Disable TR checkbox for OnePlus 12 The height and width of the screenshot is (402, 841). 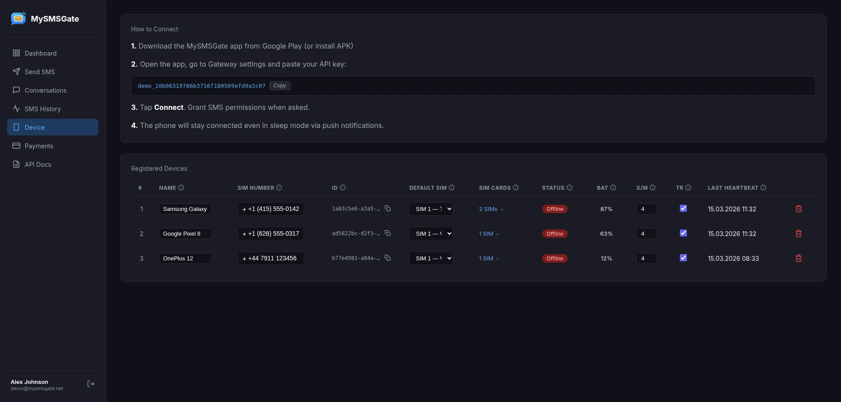click(x=683, y=258)
